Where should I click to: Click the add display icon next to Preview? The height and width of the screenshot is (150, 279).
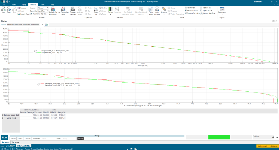click(46, 25)
